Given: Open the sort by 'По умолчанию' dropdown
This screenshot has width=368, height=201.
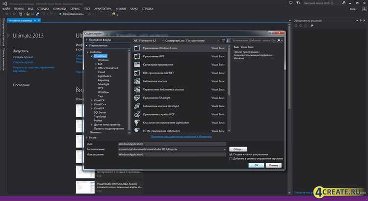Looking at the screenshot, I should click(203, 41).
